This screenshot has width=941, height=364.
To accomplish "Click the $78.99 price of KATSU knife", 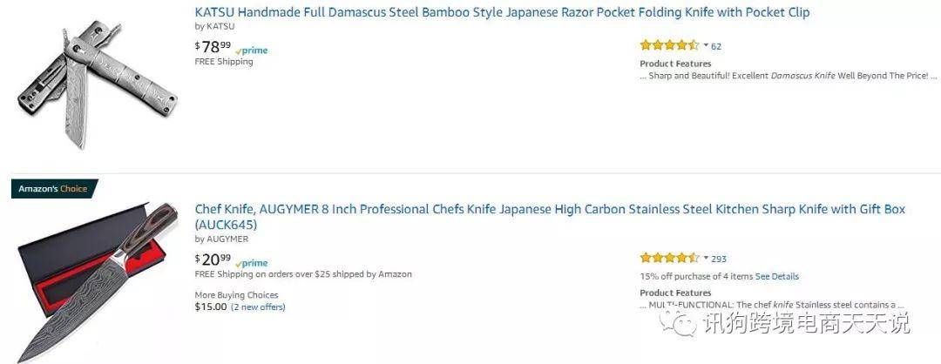I will click(213, 46).
